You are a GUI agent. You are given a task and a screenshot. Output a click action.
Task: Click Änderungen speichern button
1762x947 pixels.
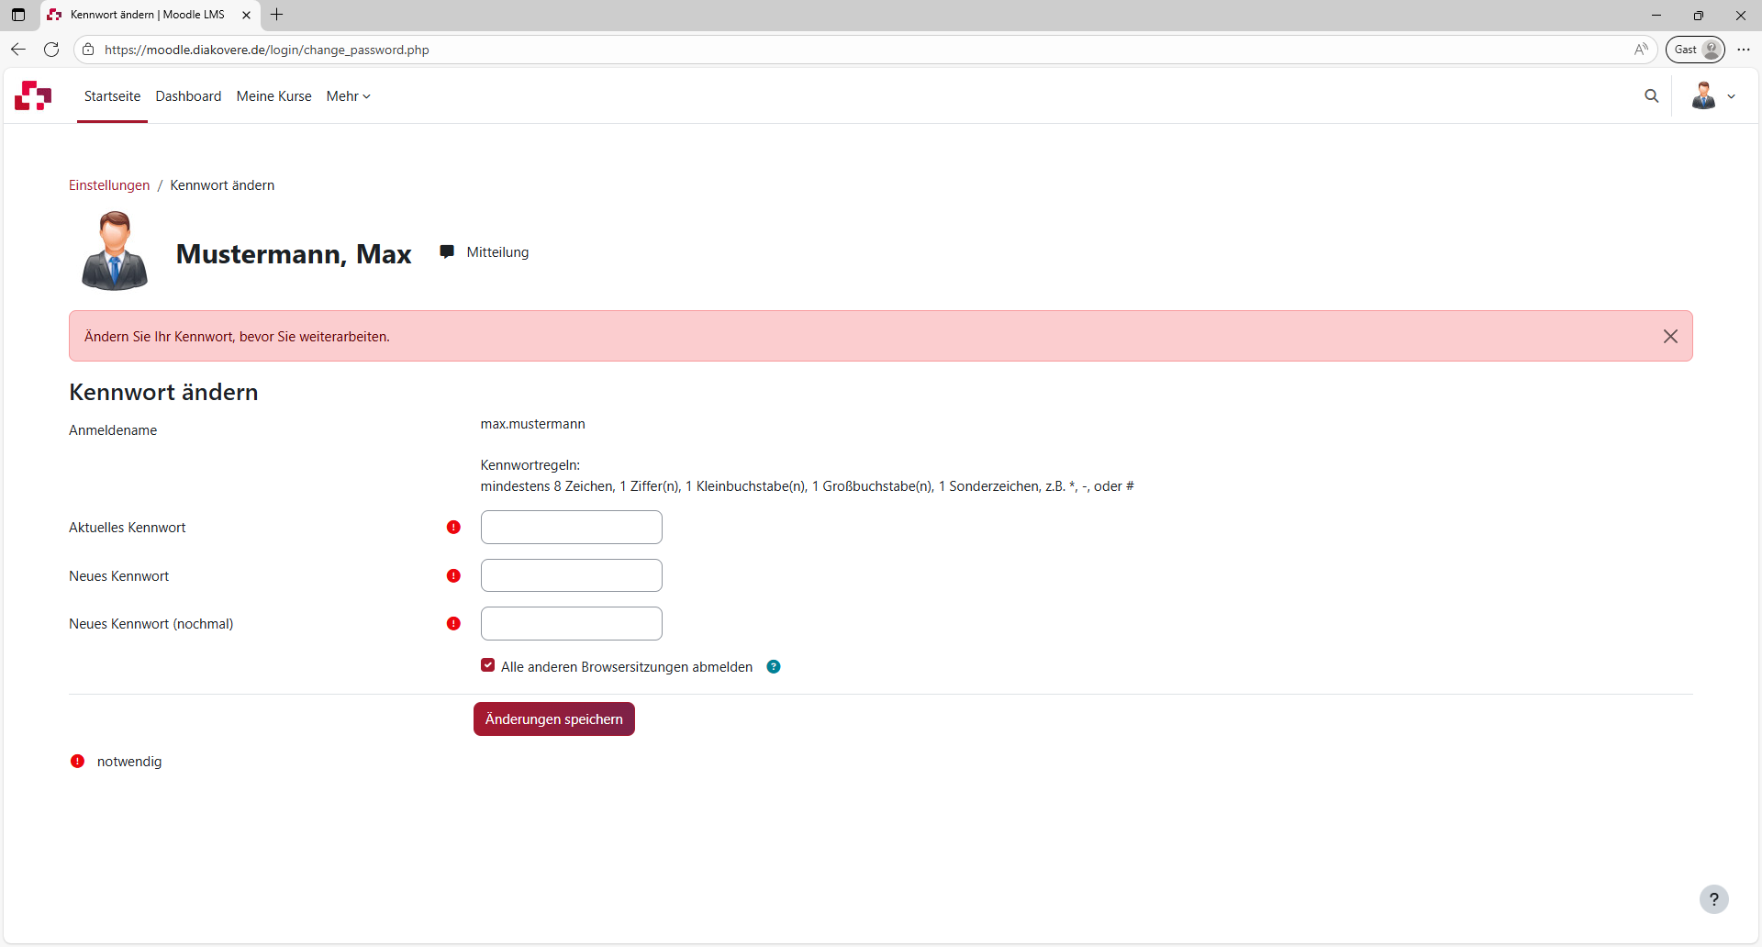(553, 719)
